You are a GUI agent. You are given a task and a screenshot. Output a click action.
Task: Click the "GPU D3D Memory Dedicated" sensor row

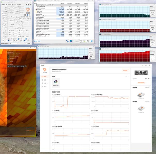point(62,34)
